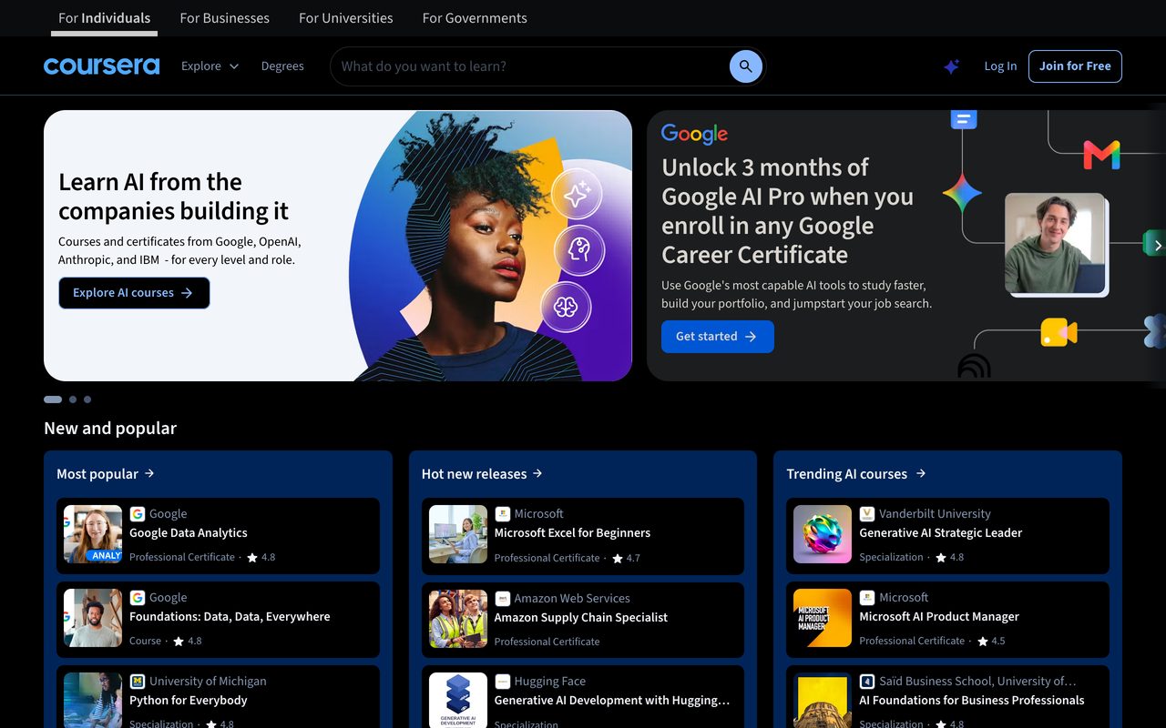The width and height of the screenshot is (1166, 728).
Task: Click the Coursera logo
Action: point(101,66)
